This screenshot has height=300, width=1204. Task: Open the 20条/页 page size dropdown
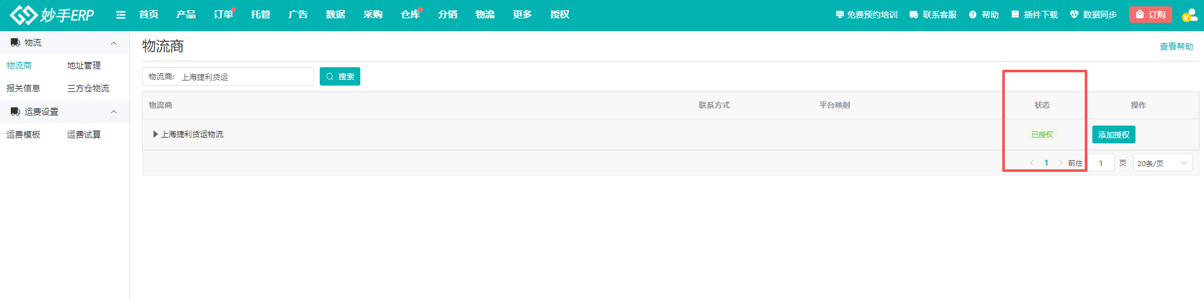point(1163,163)
